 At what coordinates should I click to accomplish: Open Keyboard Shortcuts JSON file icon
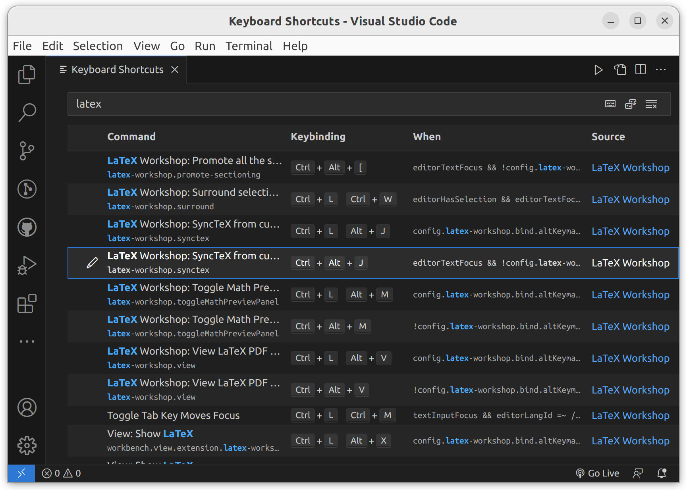(x=620, y=69)
